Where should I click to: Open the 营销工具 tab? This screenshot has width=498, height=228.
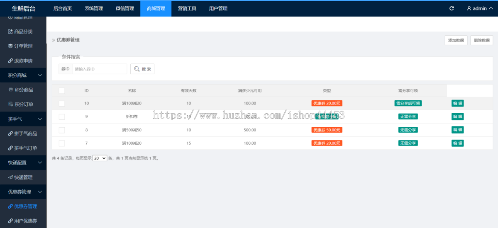pos(187,8)
